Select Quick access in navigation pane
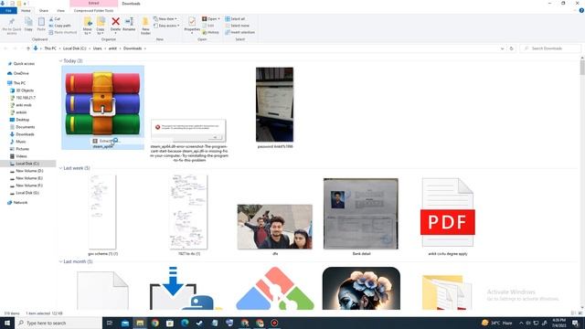585x329 pixels. click(24, 64)
